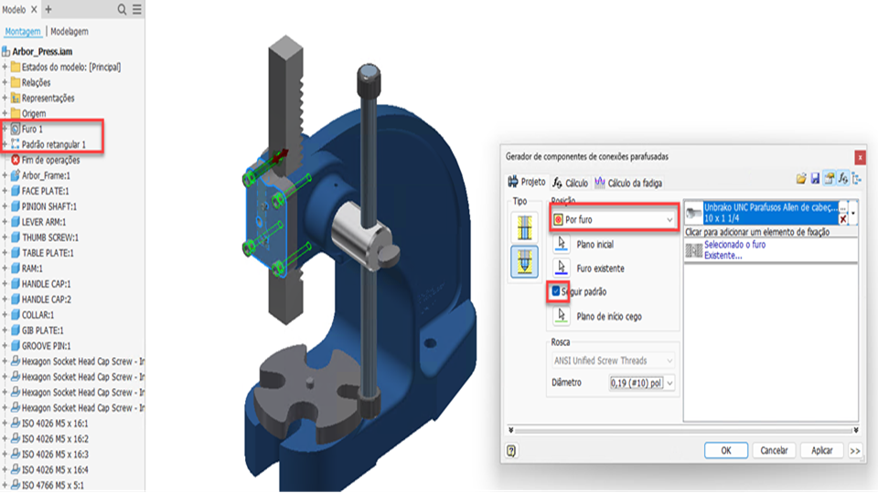Select LEVER ARM:1 in the tree

44,222
